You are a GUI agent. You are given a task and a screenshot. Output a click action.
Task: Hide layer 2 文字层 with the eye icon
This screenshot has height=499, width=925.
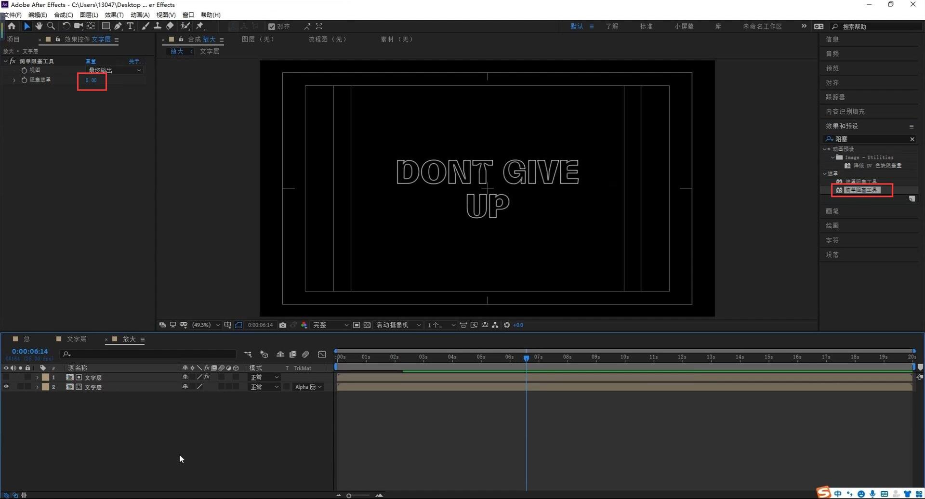[x=6, y=387]
